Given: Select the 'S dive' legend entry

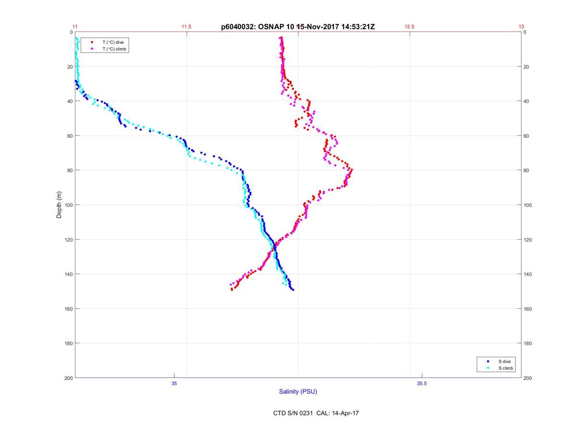Looking at the screenshot, I should [504, 361].
